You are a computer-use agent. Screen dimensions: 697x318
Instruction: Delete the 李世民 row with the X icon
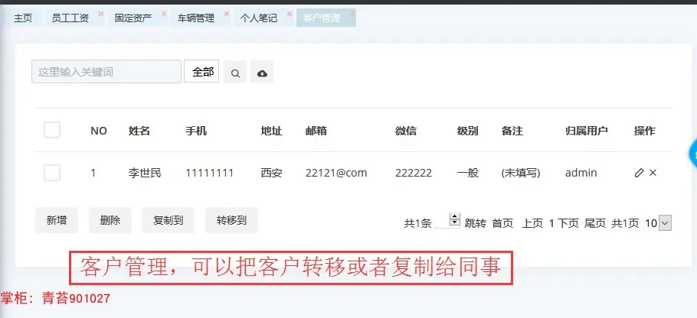(653, 173)
